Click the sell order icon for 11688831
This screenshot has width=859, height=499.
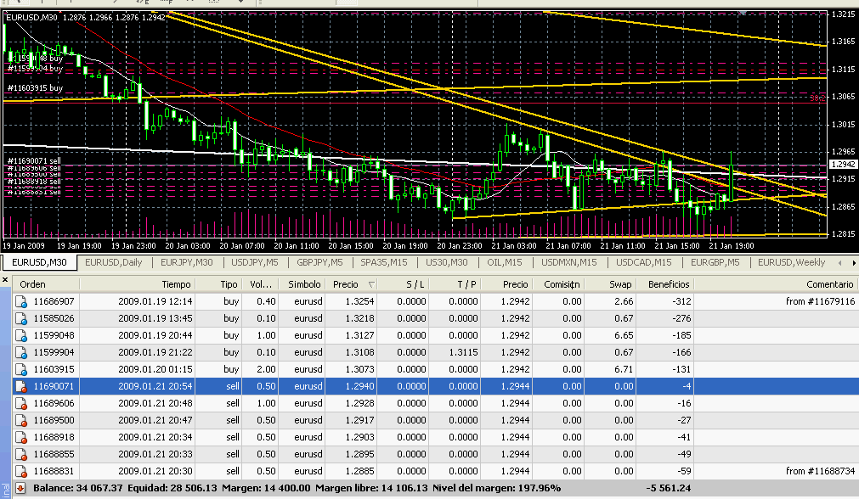tap(21, 471)
